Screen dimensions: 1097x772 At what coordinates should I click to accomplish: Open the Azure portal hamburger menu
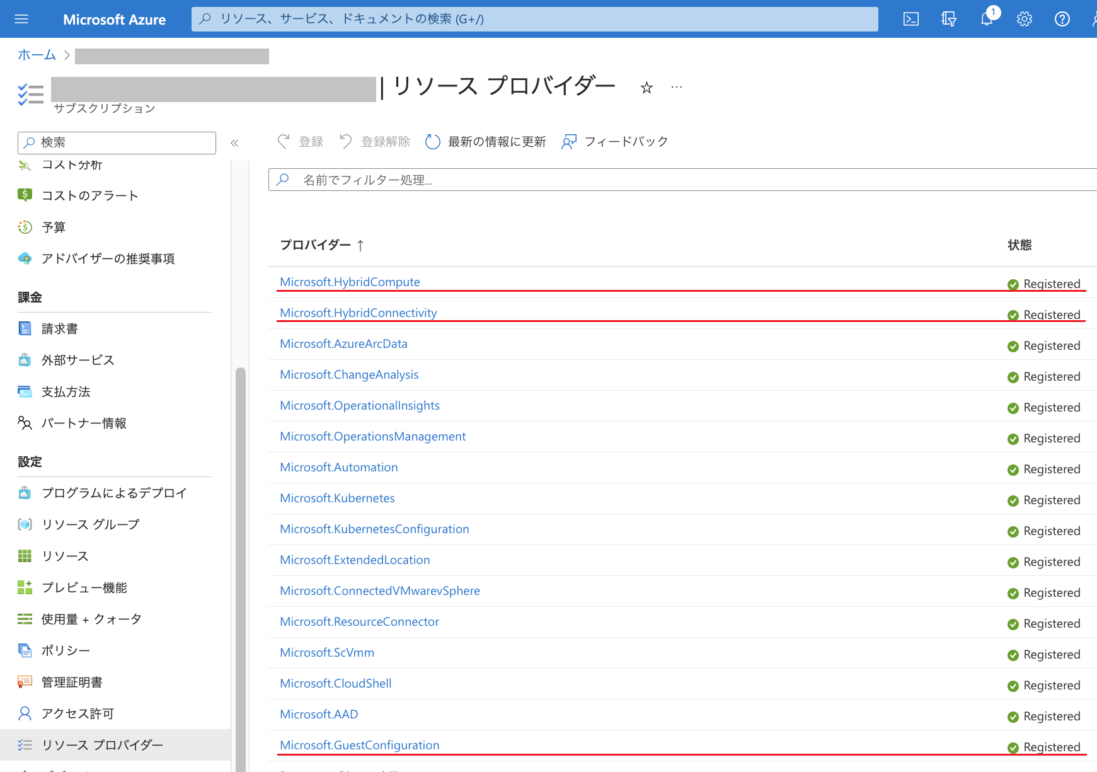pyautogui.click(x=21, y=19)
